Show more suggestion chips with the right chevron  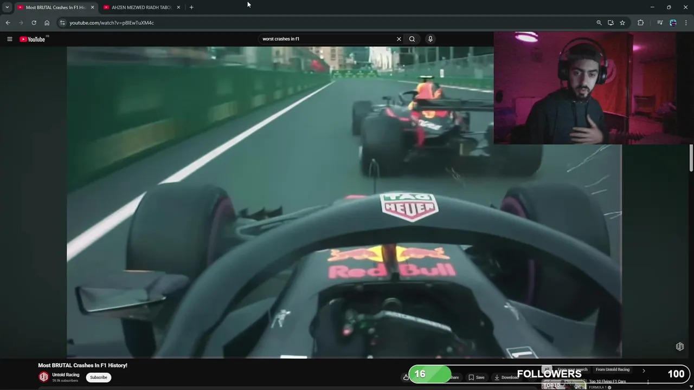(644, 370)
